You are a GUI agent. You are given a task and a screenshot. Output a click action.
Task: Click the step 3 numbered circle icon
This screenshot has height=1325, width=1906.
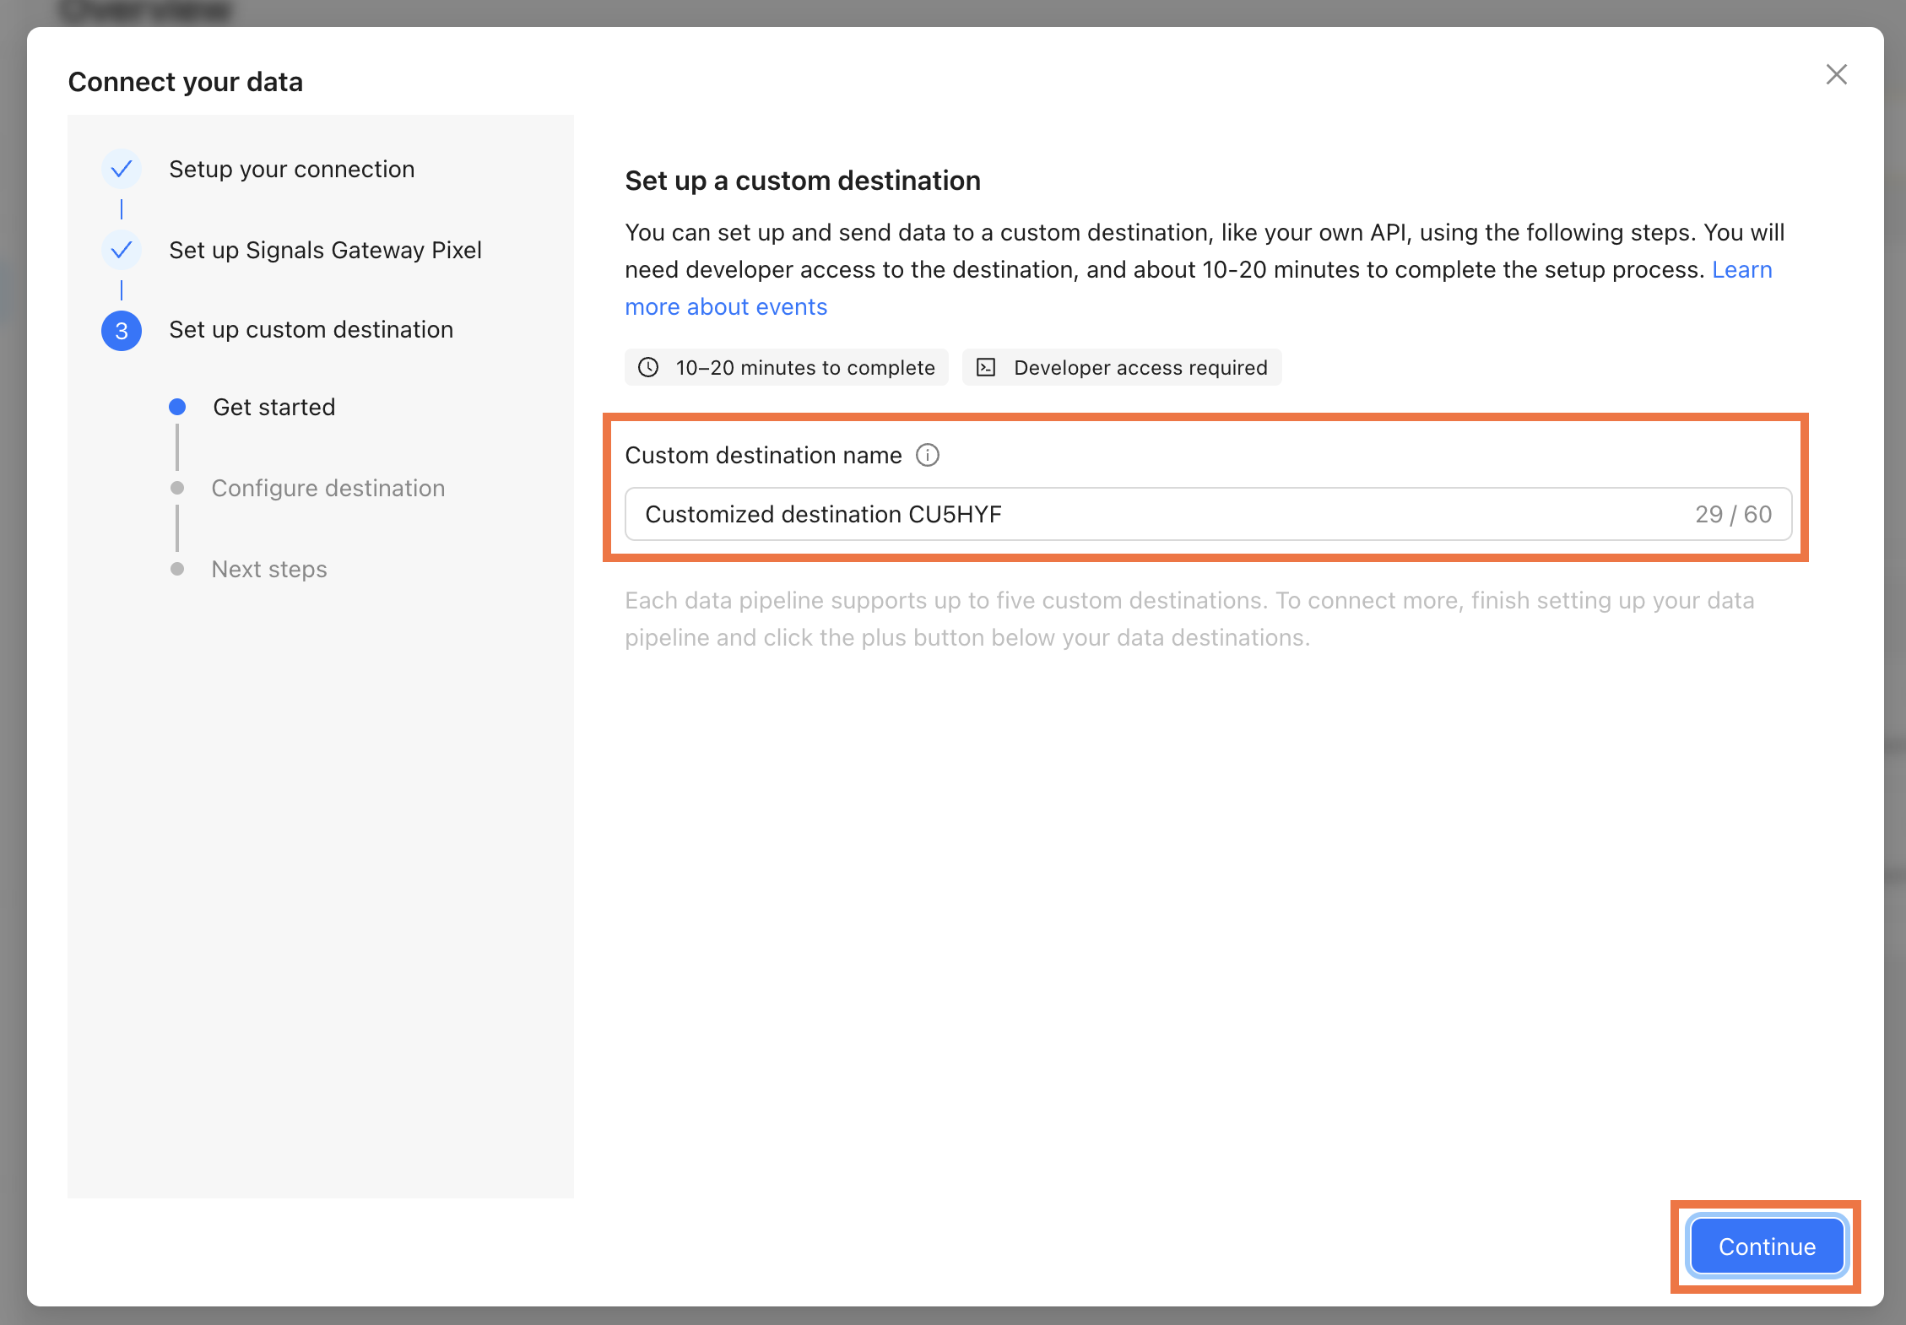122,331
